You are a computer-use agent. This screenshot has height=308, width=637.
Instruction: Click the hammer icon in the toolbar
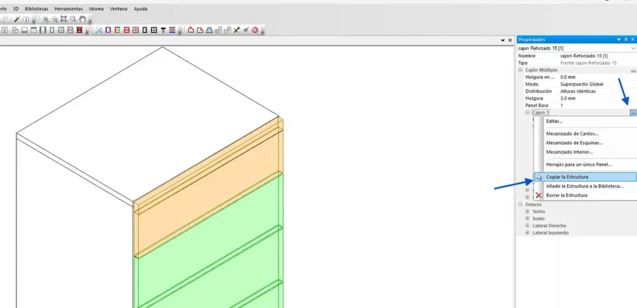click(x=164, y=30)
